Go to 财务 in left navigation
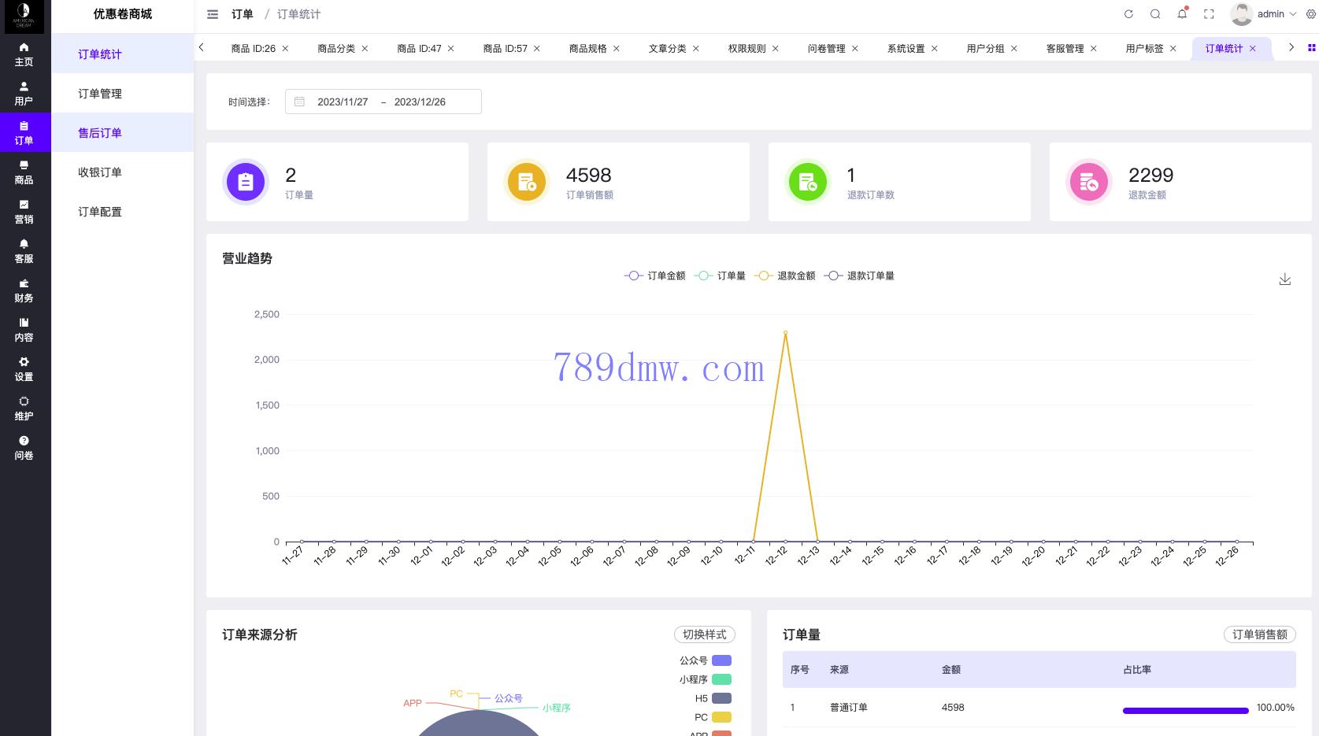The image size is (1319, 736). click(24, 290)
